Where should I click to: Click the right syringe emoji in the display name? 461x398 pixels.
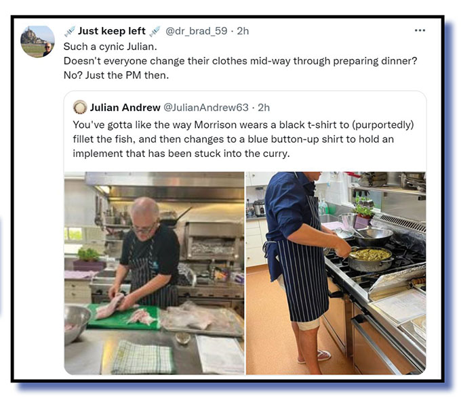click(155, 31)
